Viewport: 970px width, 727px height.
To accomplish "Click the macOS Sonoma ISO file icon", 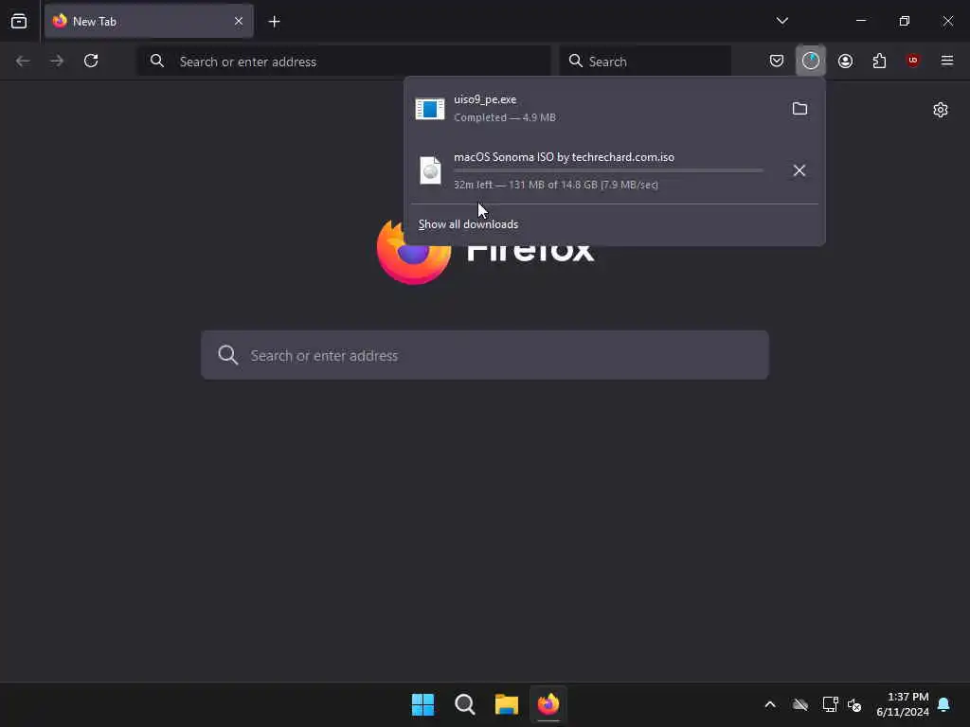I will [431, 170].
